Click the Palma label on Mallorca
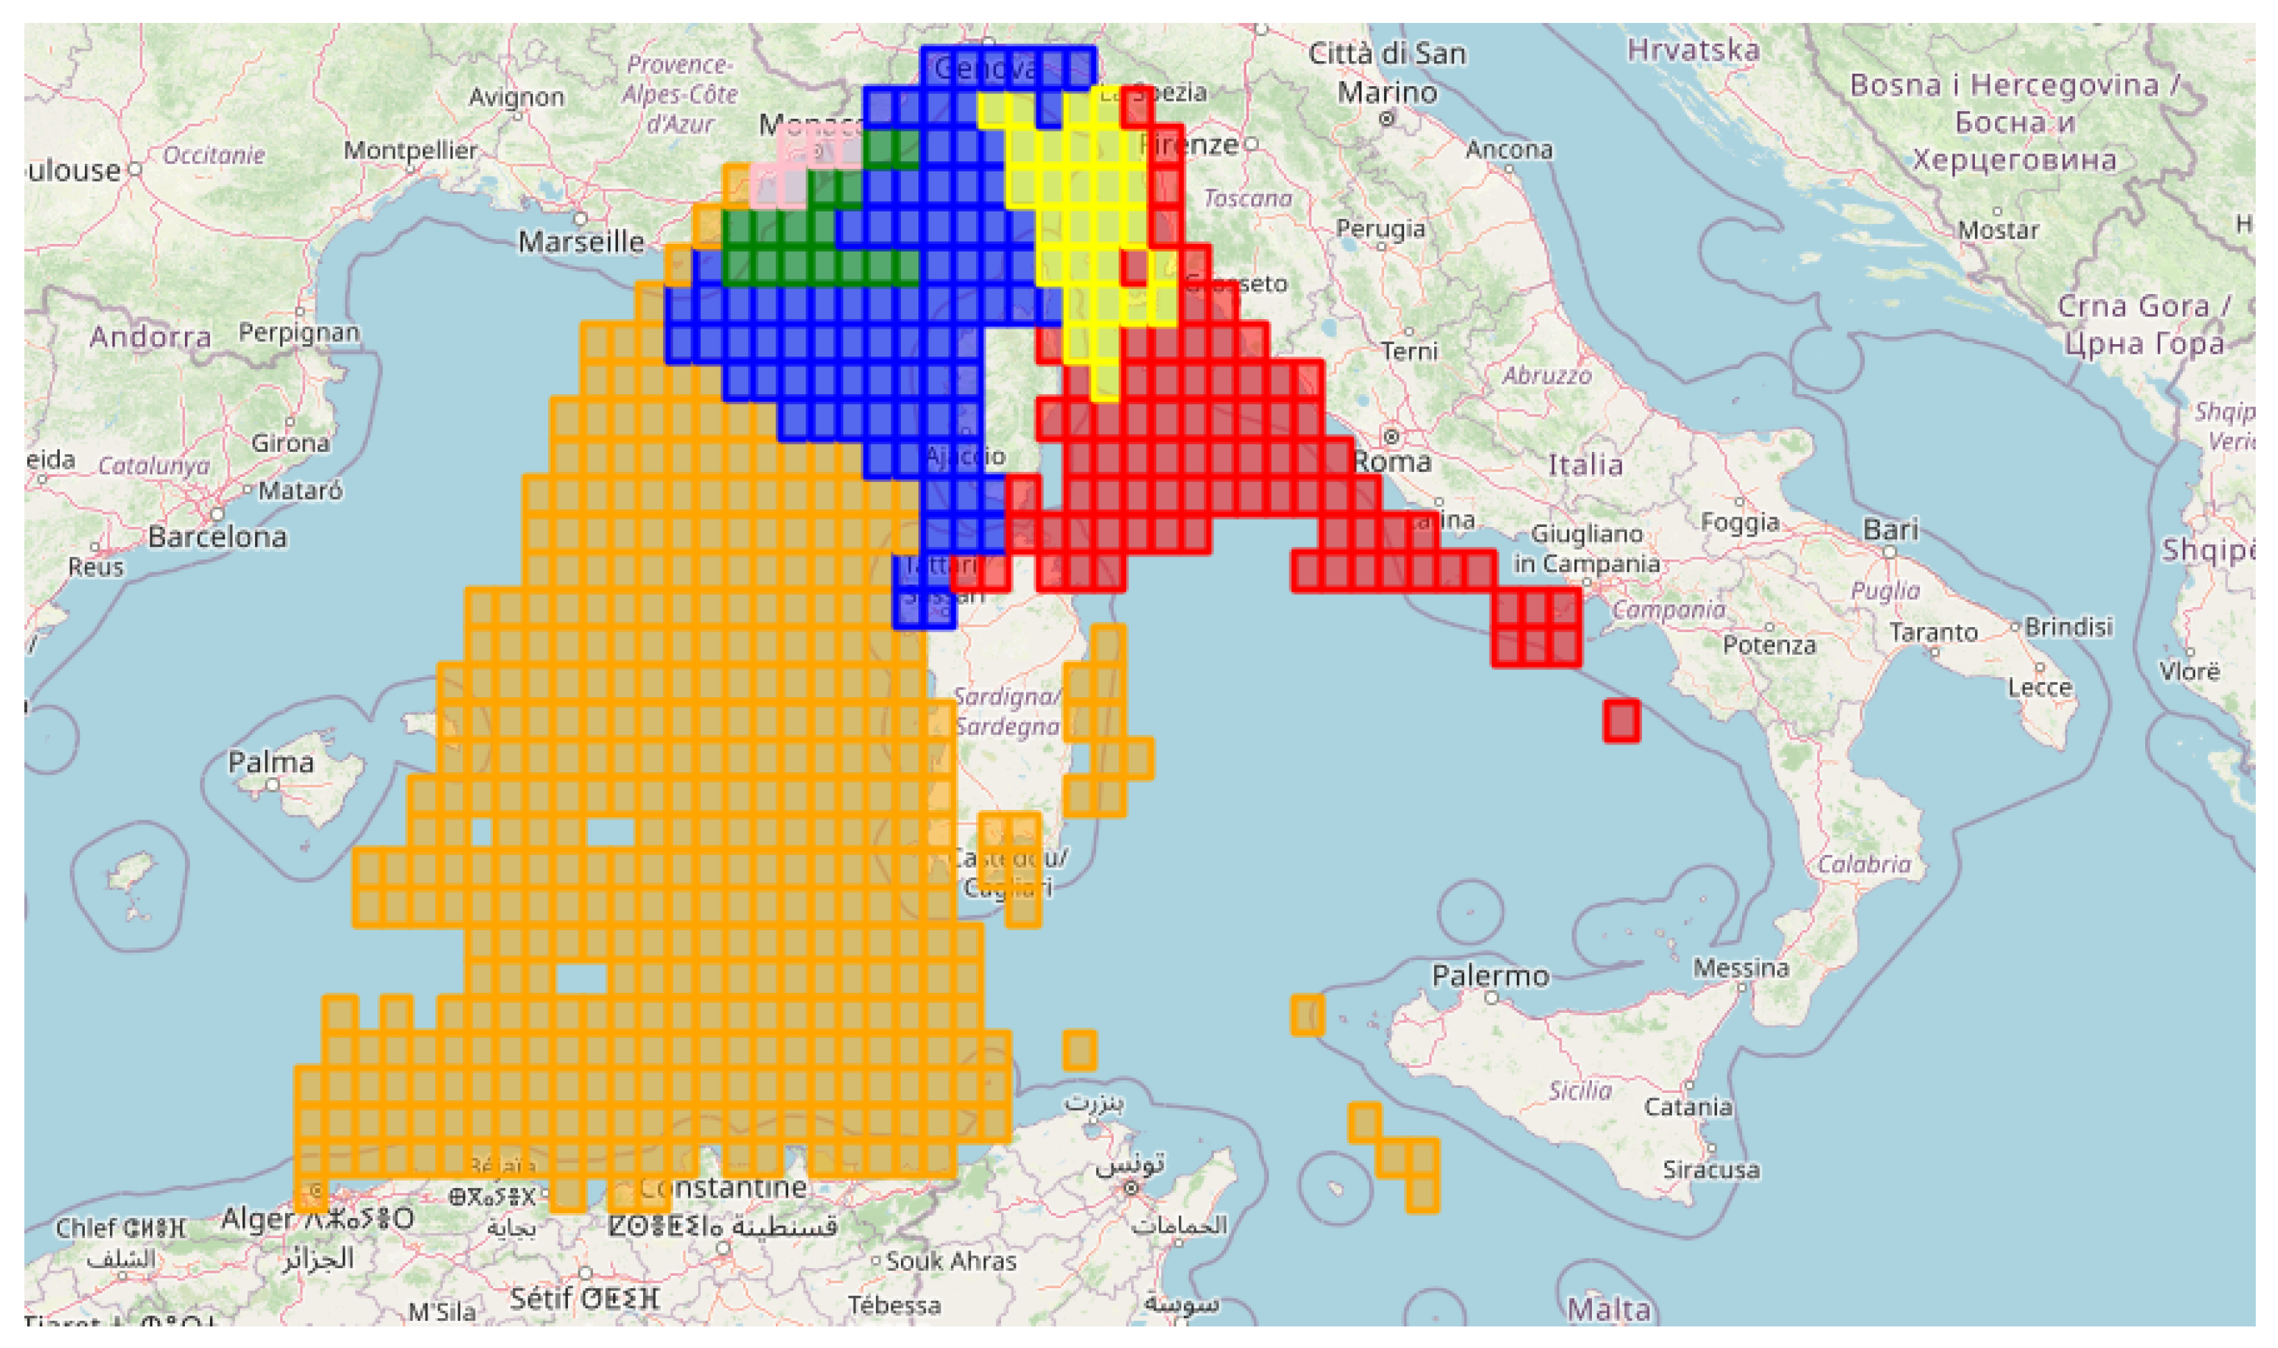Viewport: 2278px width, 1348px height. coord(270,761)
